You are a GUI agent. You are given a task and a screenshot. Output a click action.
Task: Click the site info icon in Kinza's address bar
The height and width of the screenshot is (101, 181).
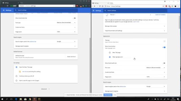click(105, 6)
